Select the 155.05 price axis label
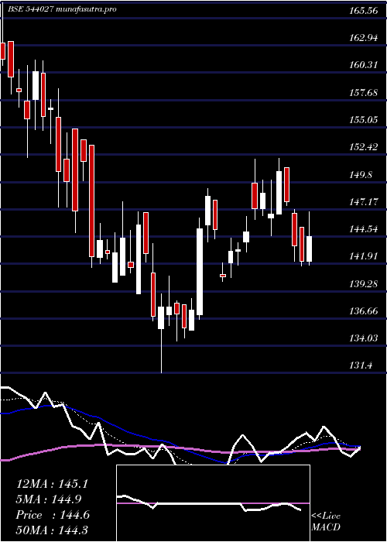387x542 pixels. 363,120
